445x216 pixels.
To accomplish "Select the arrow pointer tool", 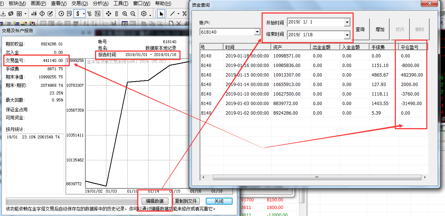I will pyautogui.click(x=161, y=14).
